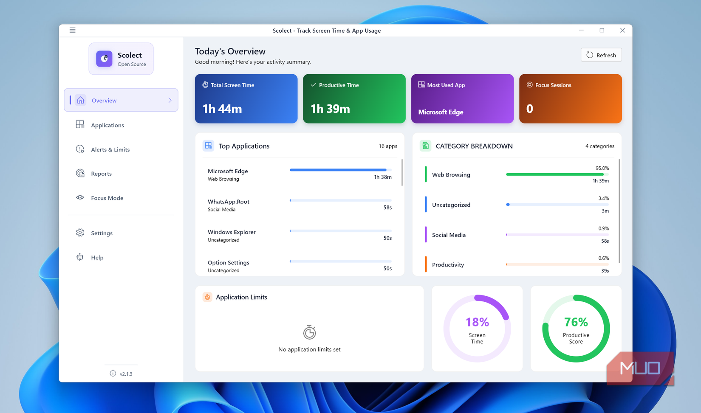Click the '1h 38m' Edge duration
The image size is (701, 413).
pos(383,177)
